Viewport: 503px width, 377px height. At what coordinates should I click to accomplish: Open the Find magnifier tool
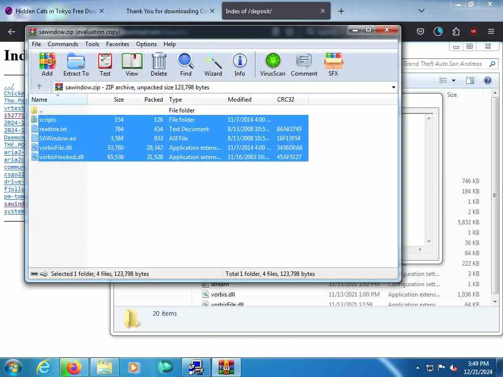pos(186,65)
